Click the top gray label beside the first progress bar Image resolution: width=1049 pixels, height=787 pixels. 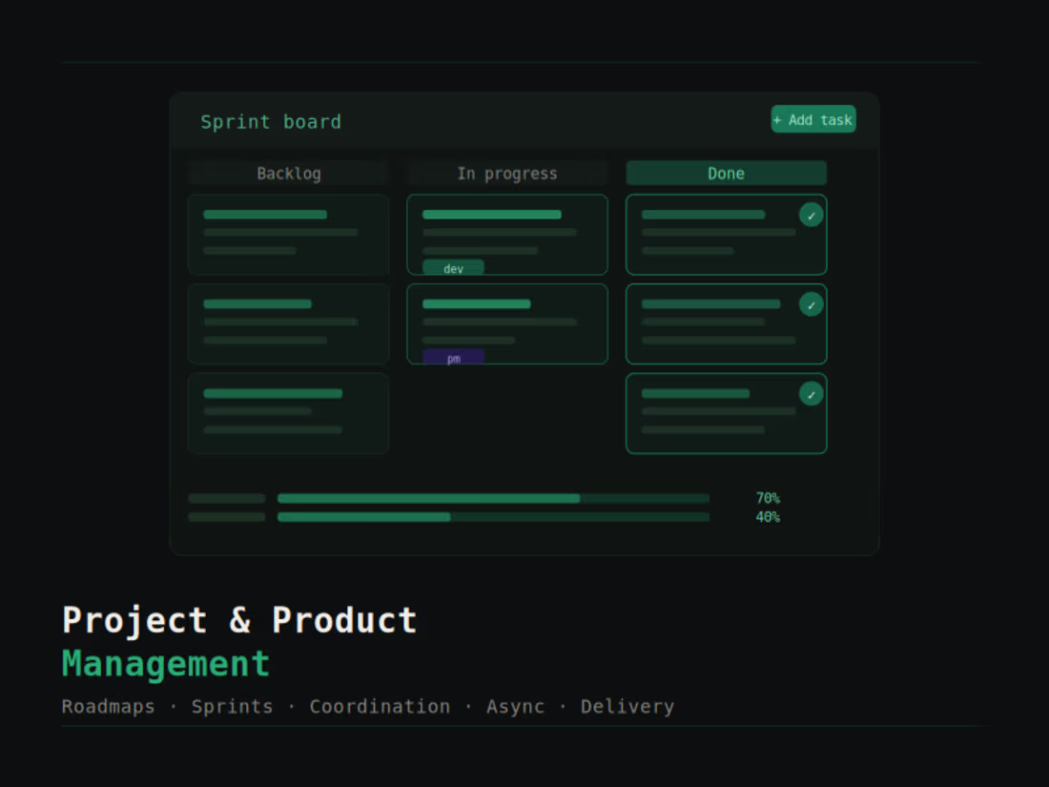(226, 498)
